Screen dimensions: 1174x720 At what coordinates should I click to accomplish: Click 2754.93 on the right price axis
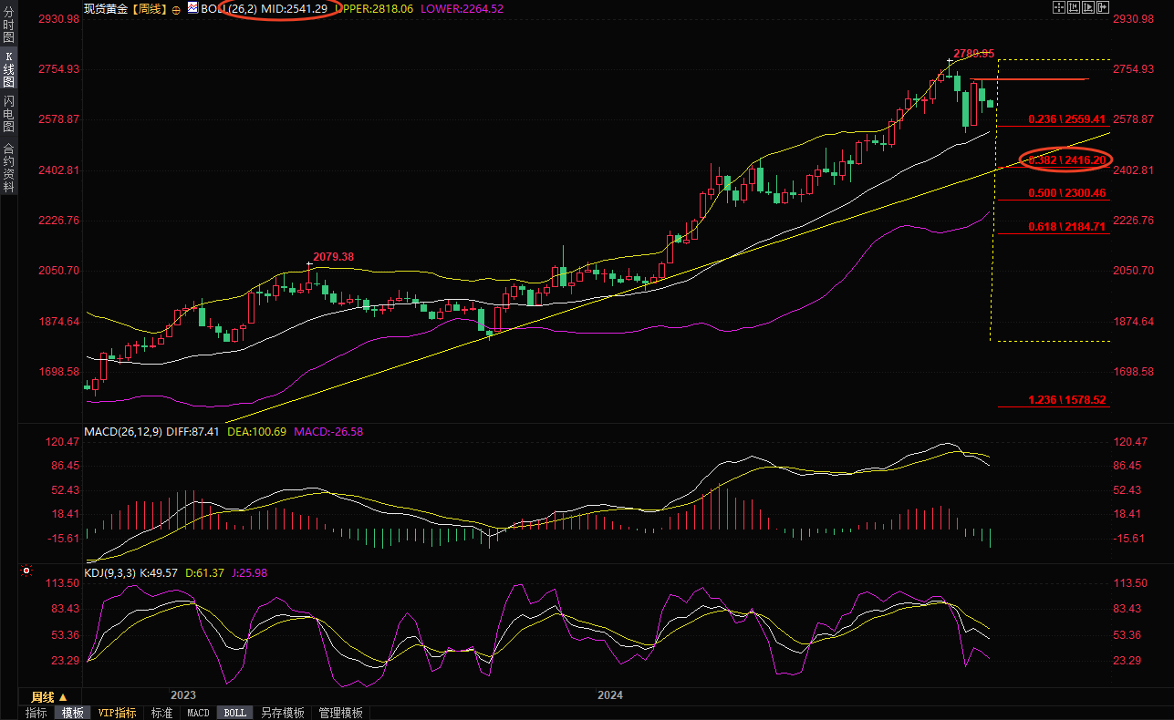coord(1133,69)
